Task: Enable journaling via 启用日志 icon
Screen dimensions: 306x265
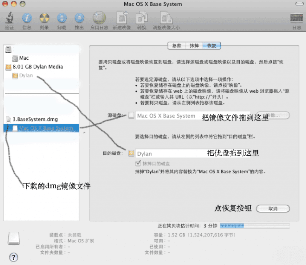Action: pos(99,18)
